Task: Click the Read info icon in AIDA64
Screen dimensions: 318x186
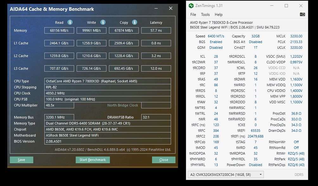Action: point(70,22)
